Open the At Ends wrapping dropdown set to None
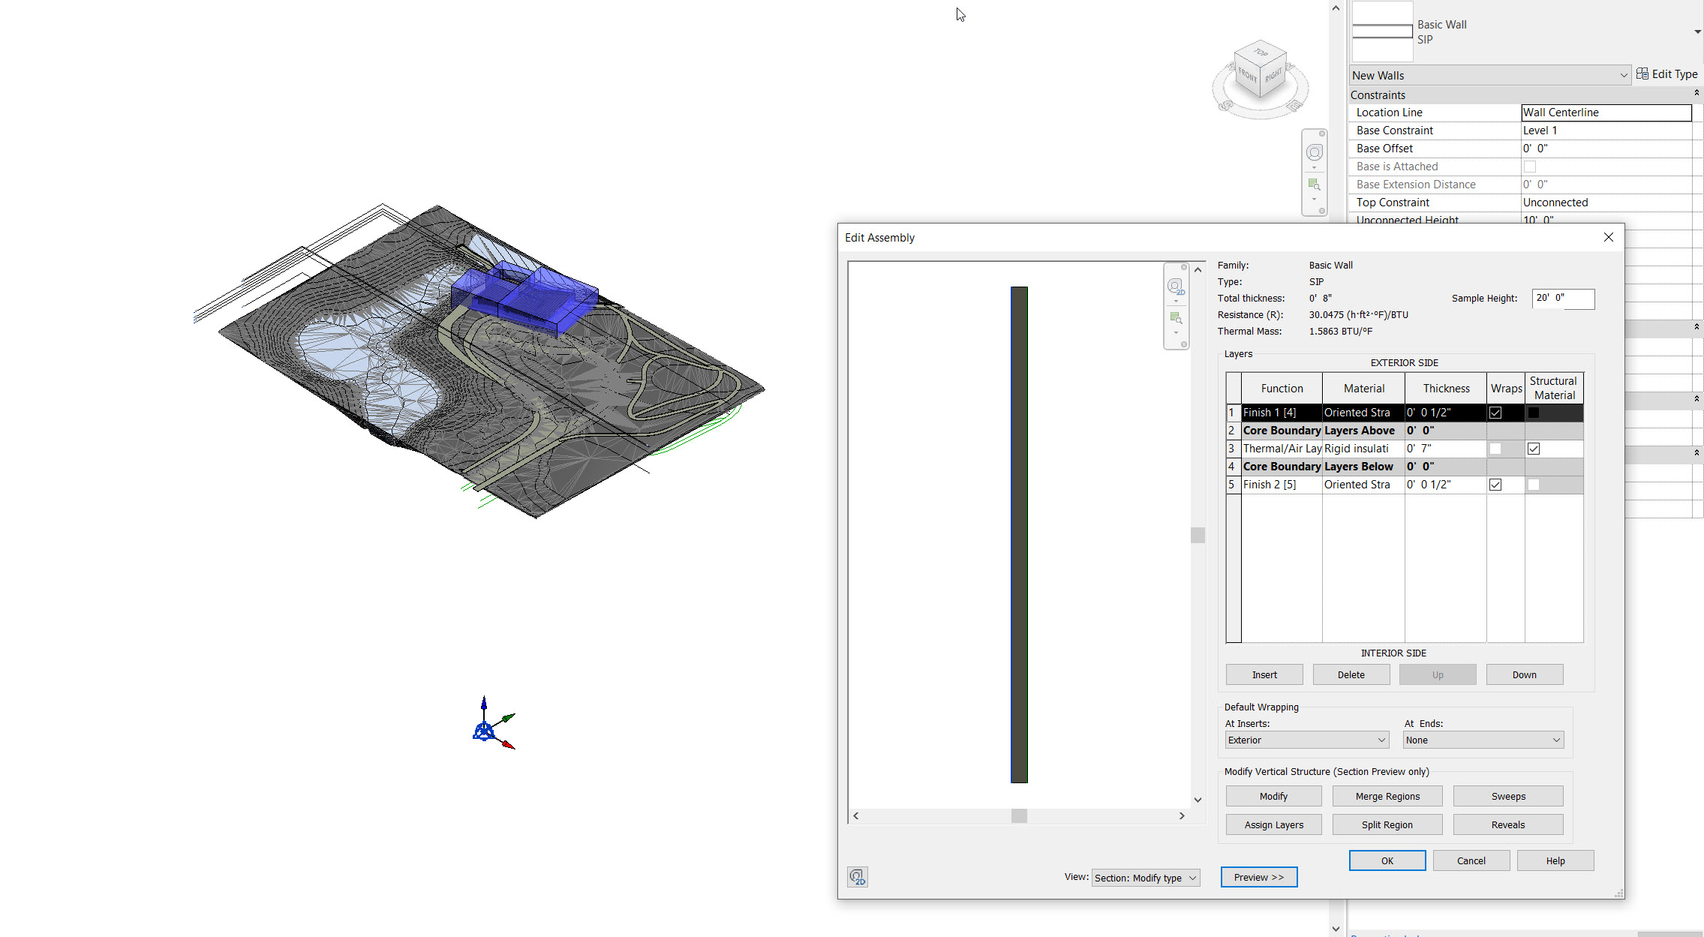 click(x=1482, y=740)
